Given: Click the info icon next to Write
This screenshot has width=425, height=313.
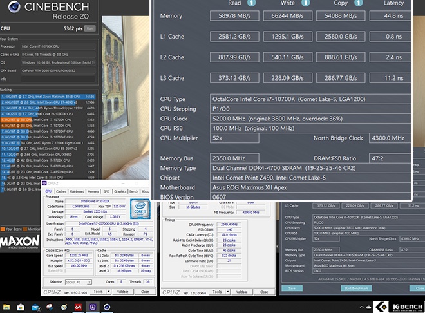Looking at the screenshot, I should (x=306, y=3).
